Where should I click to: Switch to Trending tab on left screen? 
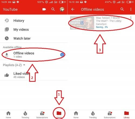[25, 115]
